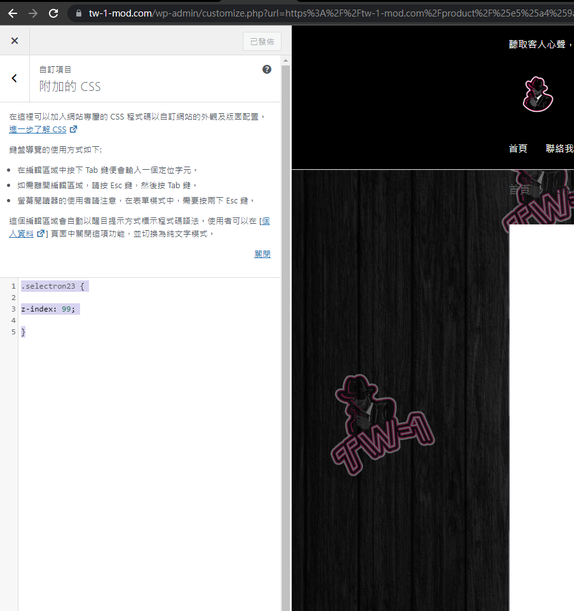Click the browser back arrow
The width and height of the screenshot is (574, 611).
coord(12,13)
